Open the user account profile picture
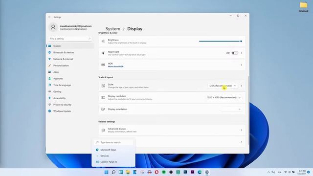This screenshot has height=176, width=313. [53, 27]
